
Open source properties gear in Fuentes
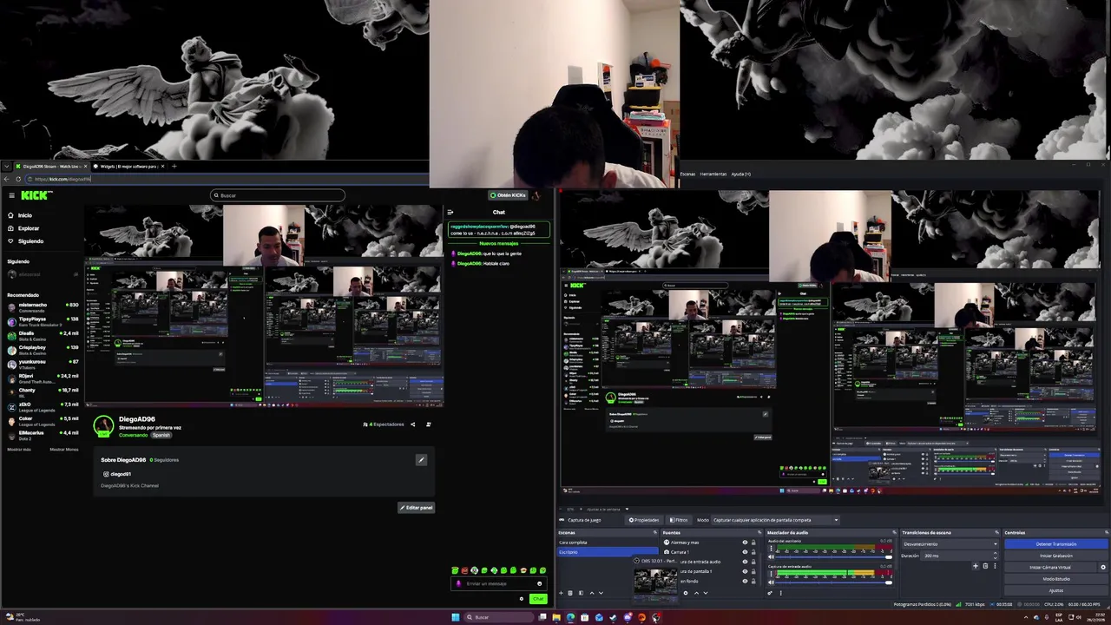(685, 593)
